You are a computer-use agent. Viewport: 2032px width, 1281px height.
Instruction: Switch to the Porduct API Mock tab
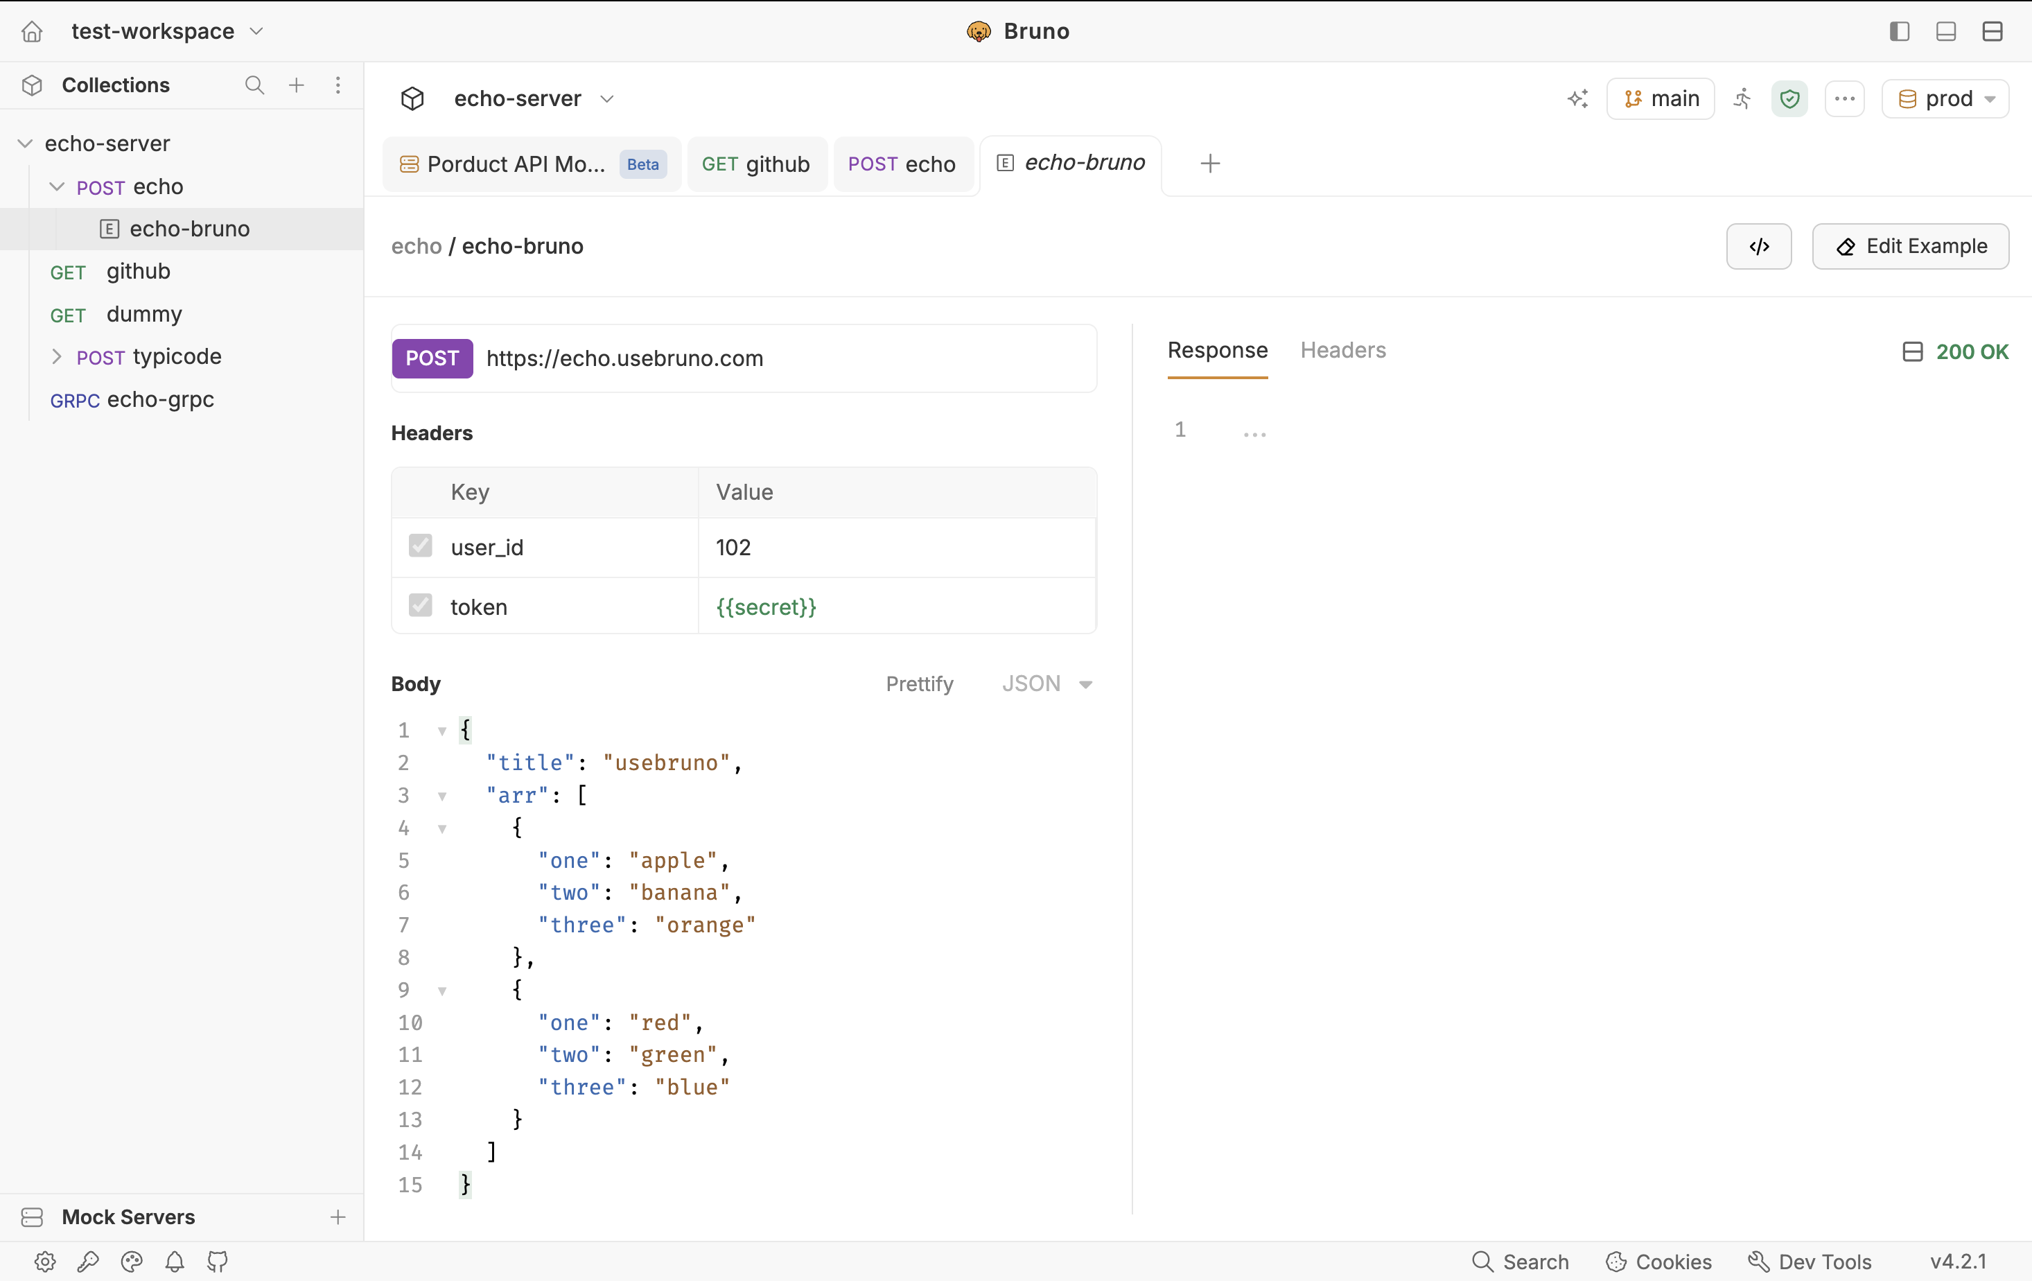532,164
